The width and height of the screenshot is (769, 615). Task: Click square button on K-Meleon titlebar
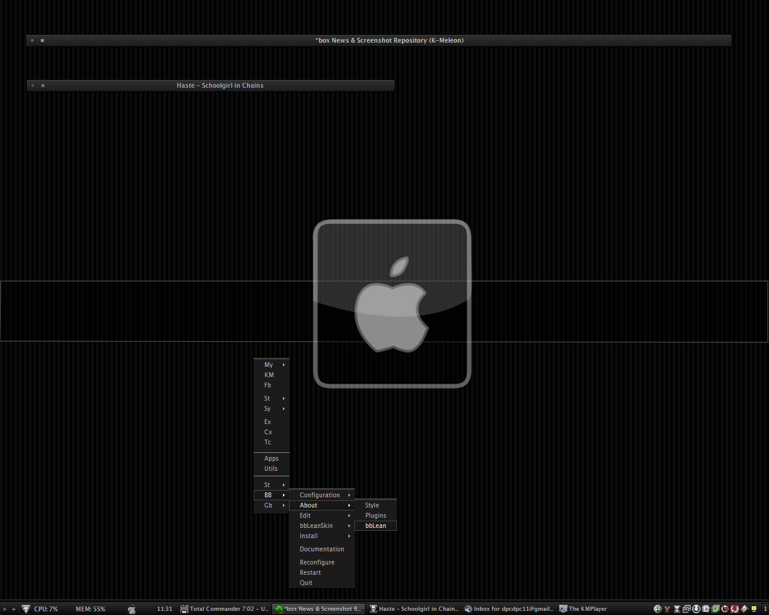tap(42, 40)
